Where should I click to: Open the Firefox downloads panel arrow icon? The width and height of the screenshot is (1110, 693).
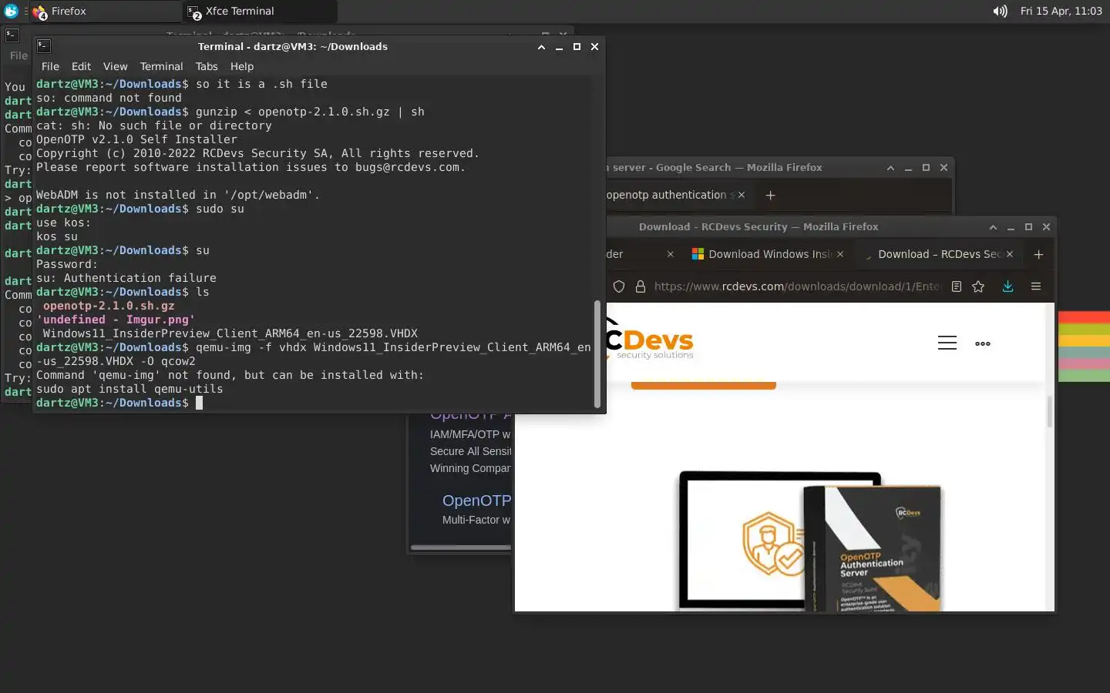(x=1007, y=286)
